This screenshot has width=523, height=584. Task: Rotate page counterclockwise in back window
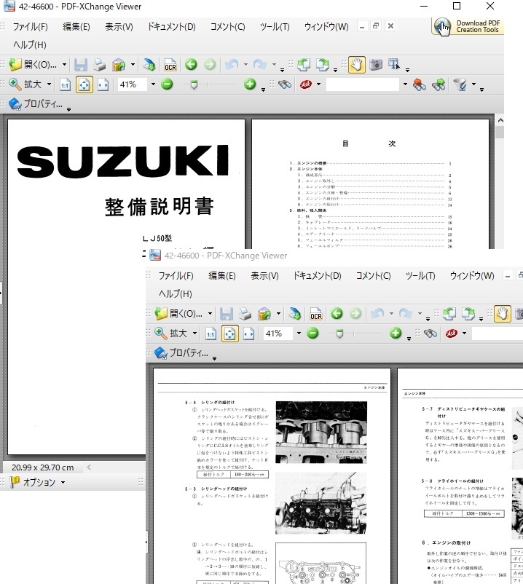(304, 65)
